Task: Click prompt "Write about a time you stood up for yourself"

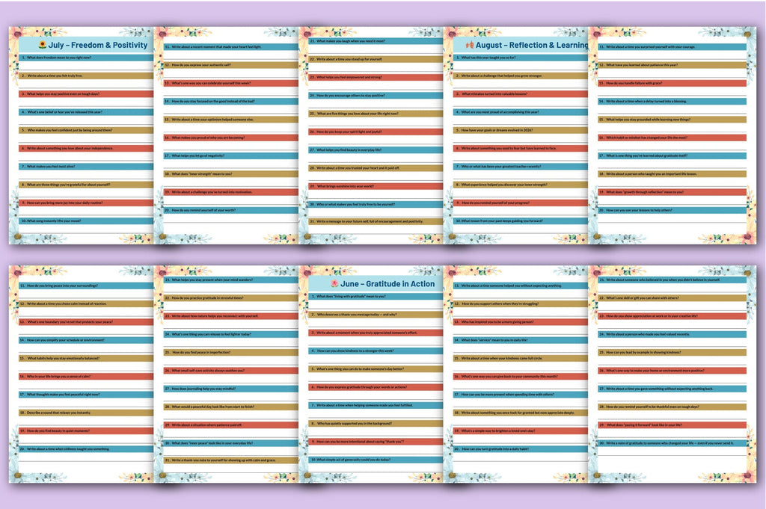Action: pos(376,59)
